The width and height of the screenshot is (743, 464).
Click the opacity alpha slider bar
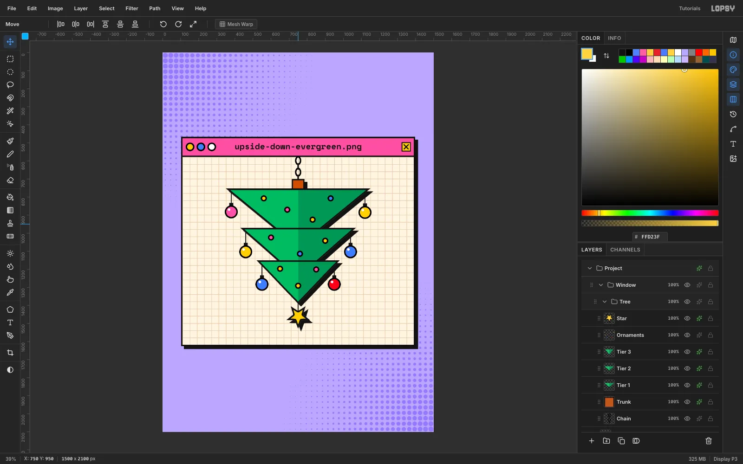(x=650, y=223)
